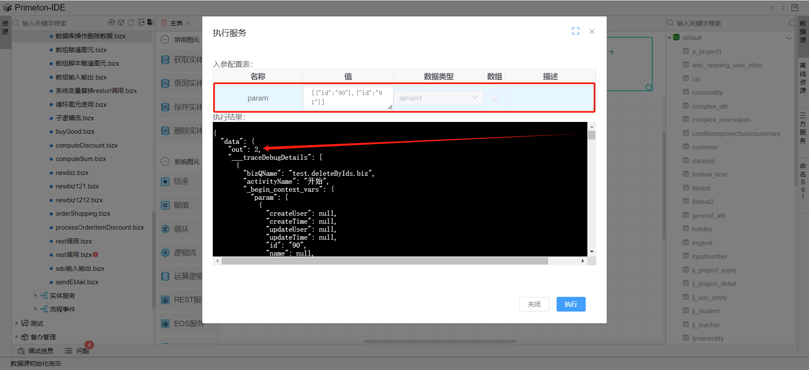The image size is (809, 370).
Task: Click the param value text field
Action: point(348,98)
